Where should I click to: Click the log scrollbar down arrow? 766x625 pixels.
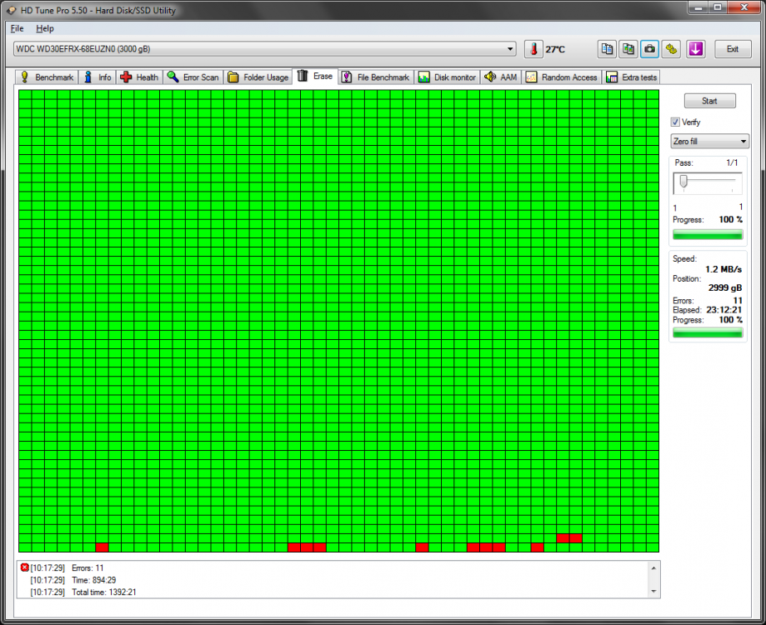[653, 592]
